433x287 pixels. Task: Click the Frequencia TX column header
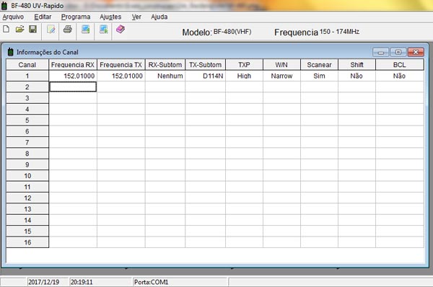point(121,65)
